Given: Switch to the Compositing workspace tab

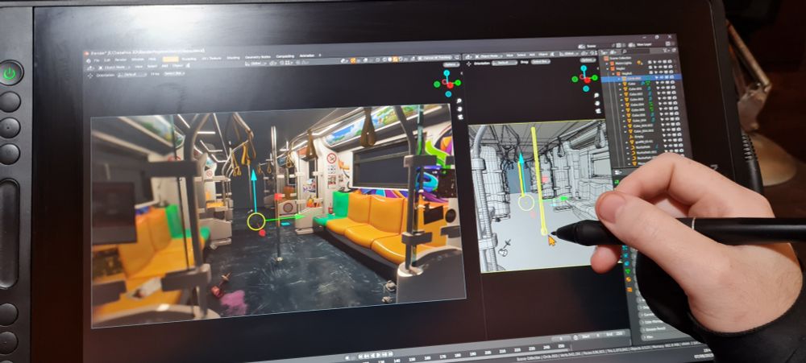Looking at the screenshot, I should click(x=285, y=56).
